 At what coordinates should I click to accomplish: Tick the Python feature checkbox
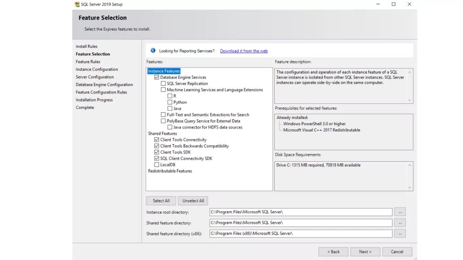click(x=170, y=102)
